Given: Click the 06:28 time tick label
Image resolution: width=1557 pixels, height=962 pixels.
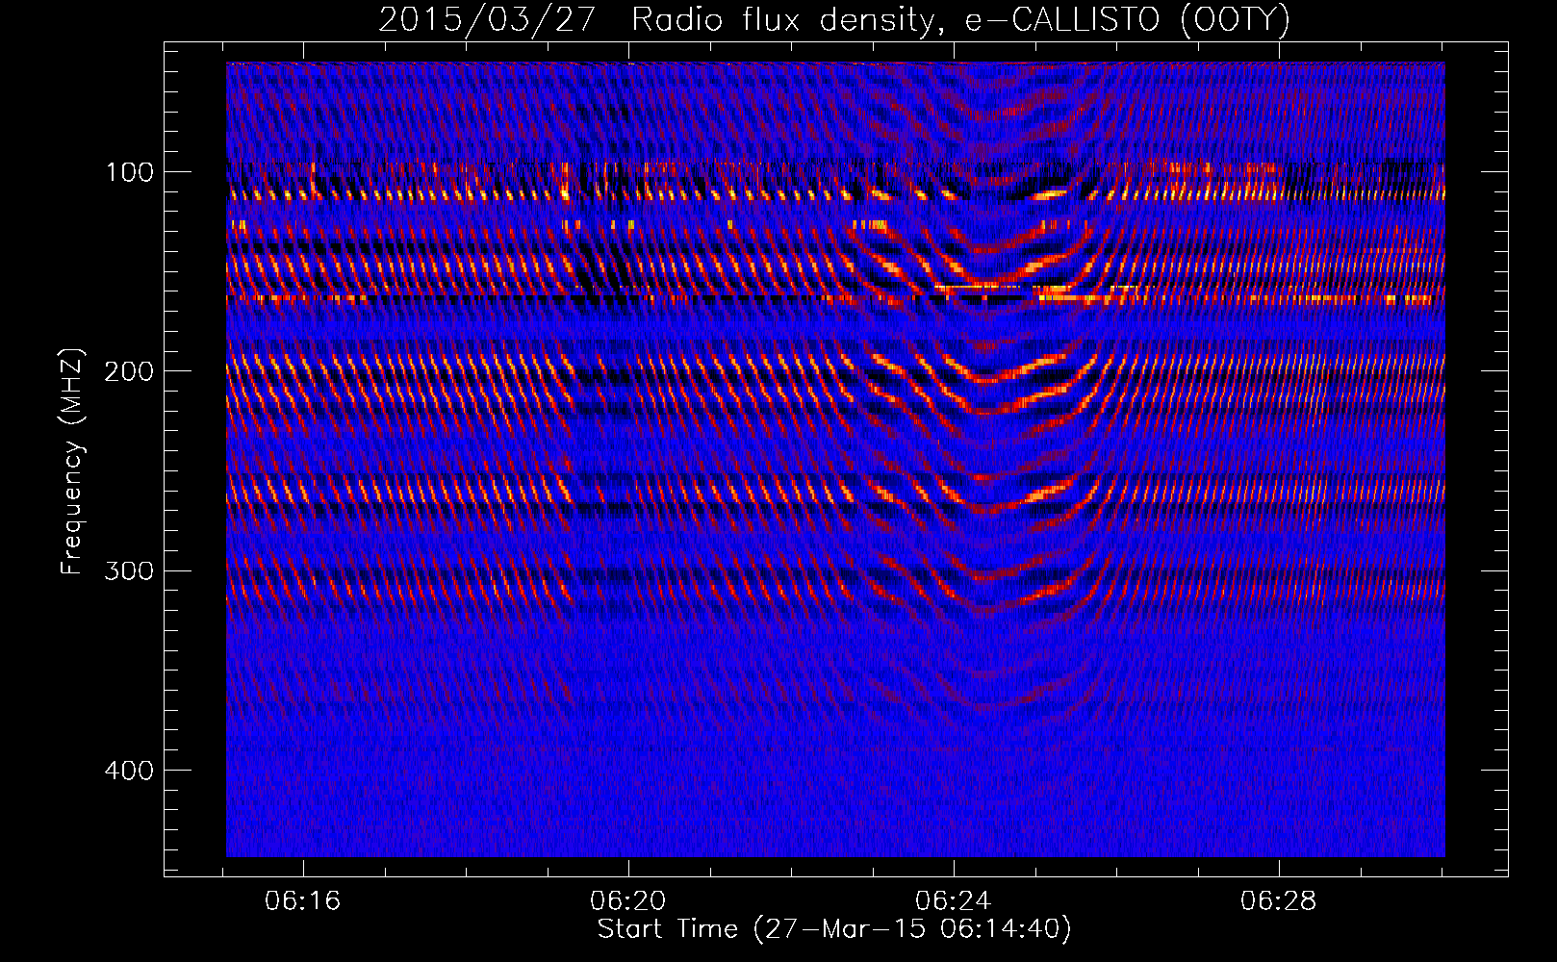Looking at the screenshot, I should click(1278, 901).
